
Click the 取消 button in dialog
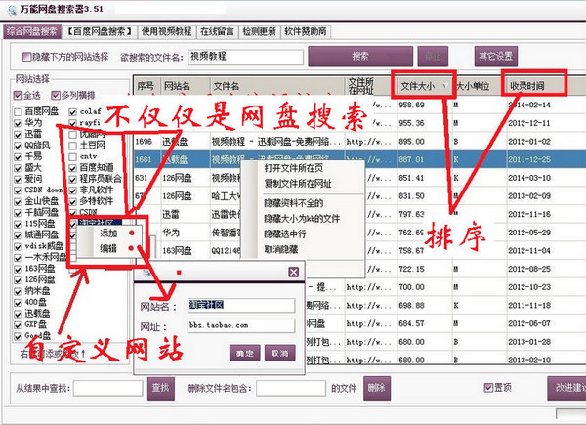(280, 353)
